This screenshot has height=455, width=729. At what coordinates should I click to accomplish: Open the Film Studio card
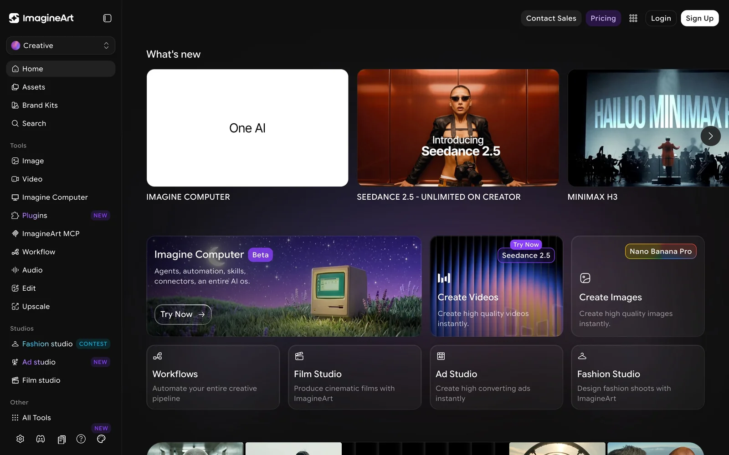(355, 377)
